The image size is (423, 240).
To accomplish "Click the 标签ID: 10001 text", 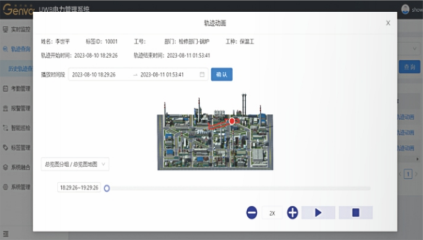I will [102, 42].
